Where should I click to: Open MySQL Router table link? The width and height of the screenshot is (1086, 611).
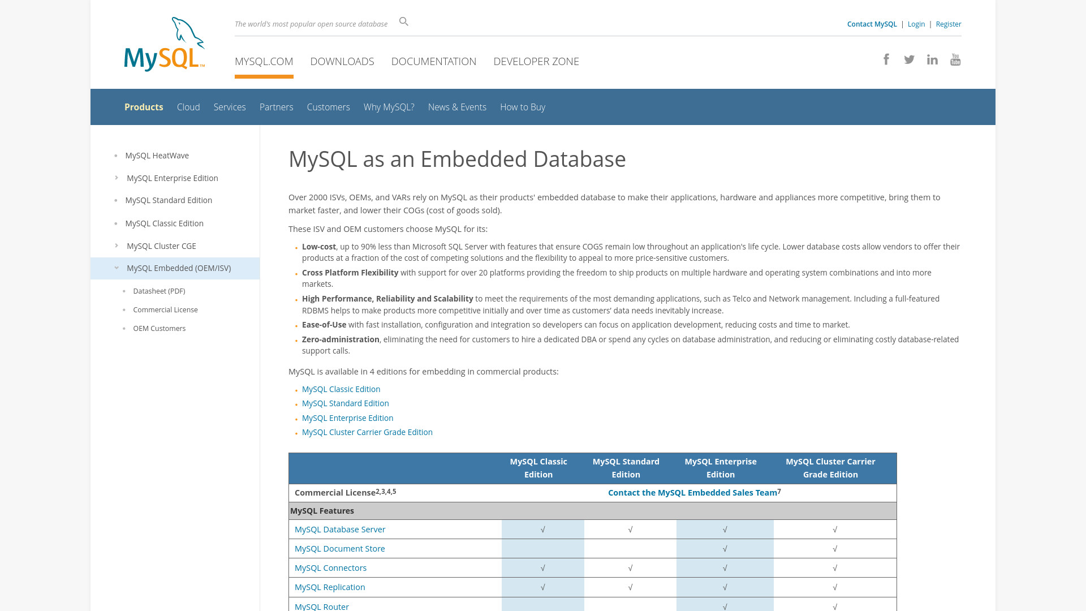pyautogui.click(x=322, y=606)
